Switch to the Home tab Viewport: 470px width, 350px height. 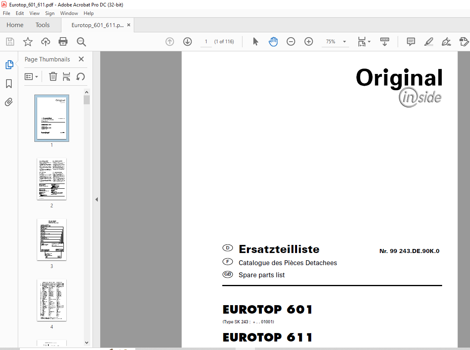coord(15,25)
